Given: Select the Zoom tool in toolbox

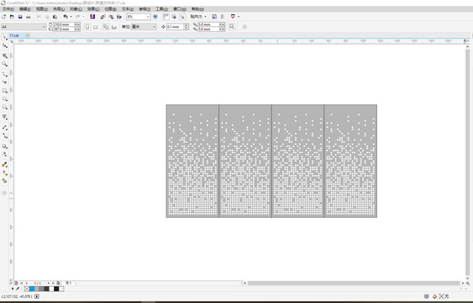Looking at the screenshot, I should [x=4, y=64].
